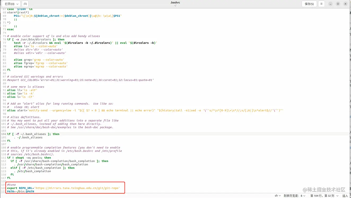Click the line 'elif [ -f /etc/bash_completion ]; then'
351x198 pixels.
point(42,168)
